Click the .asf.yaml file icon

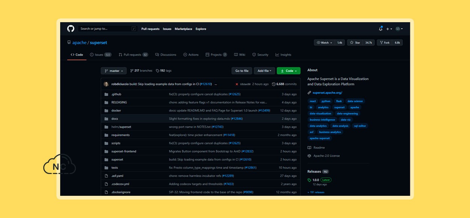click(106, 176)
